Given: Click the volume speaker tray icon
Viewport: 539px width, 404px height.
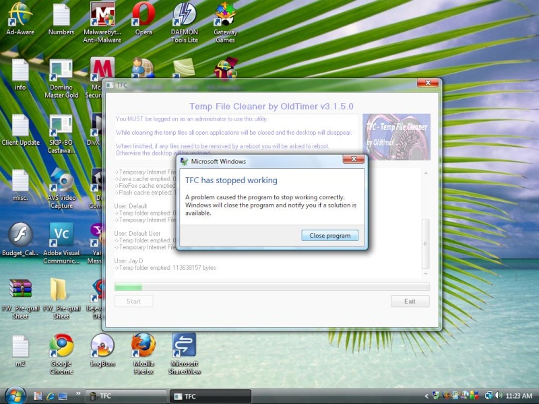Looking at the screenshot, I should [x=499, y=396].
